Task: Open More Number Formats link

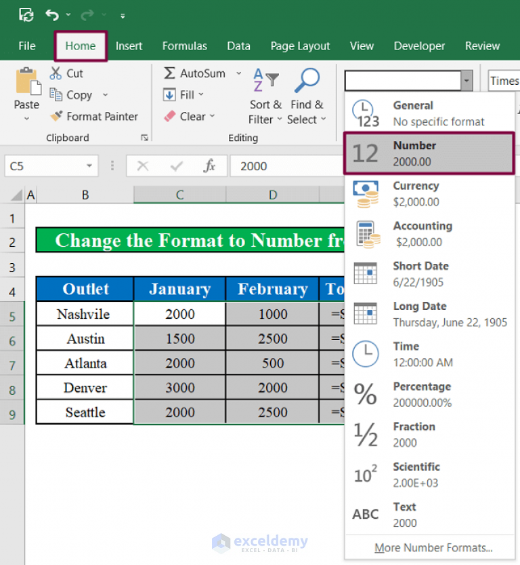Action: click(x=433, y=548)
